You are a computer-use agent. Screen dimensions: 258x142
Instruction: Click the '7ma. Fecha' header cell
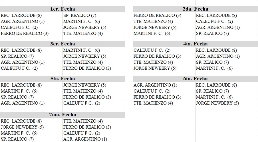pyautogui.click(x=63, y=115)
